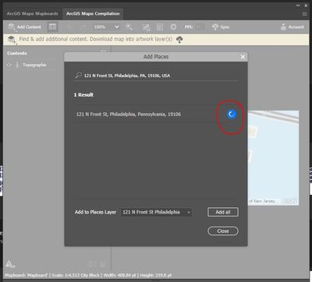Click the '1 Result' label

click(x=83, y=95)
